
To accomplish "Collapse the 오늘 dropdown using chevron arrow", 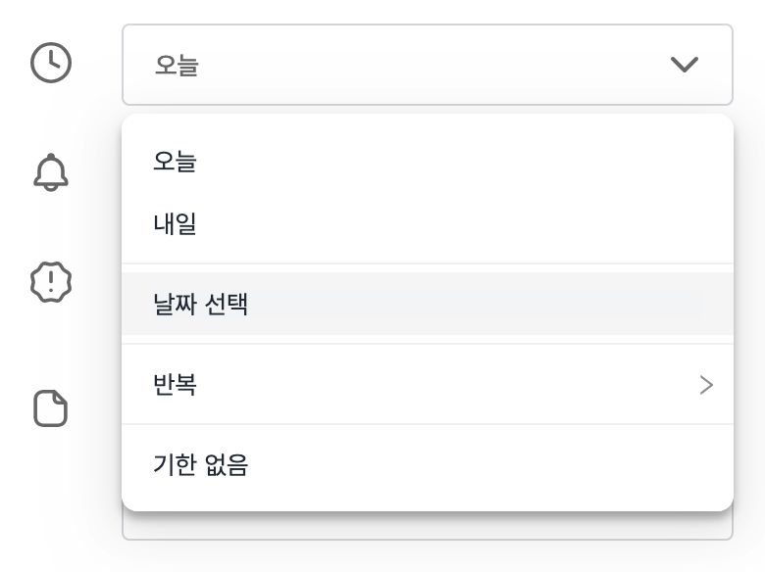I will click(684, 65).
